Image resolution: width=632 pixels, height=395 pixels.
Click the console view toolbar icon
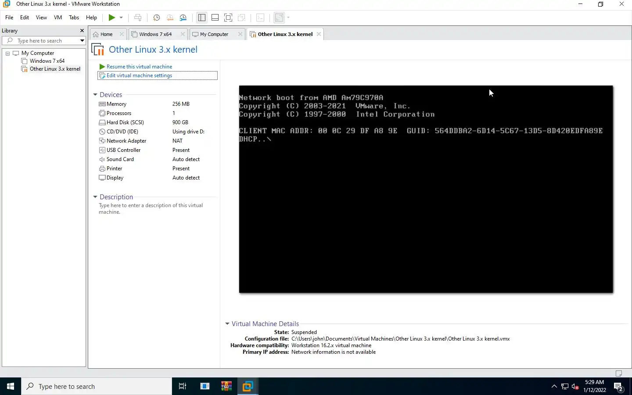(x=260, y=18)
